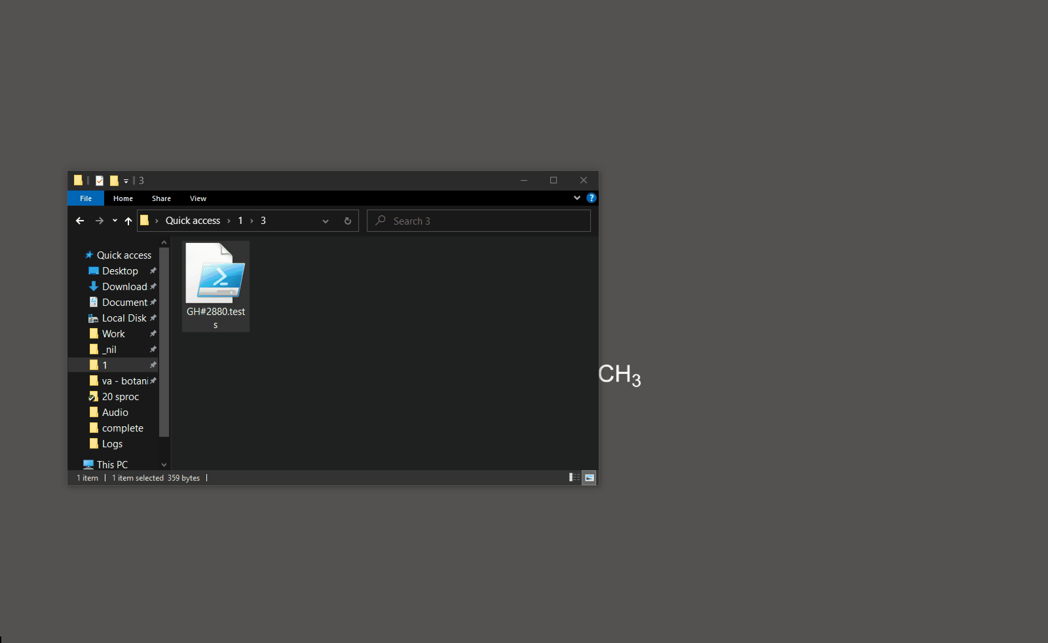Open the _nil folder in navigation pane
This screenshot has width=1048, height=643.
(x=109, y=350)
